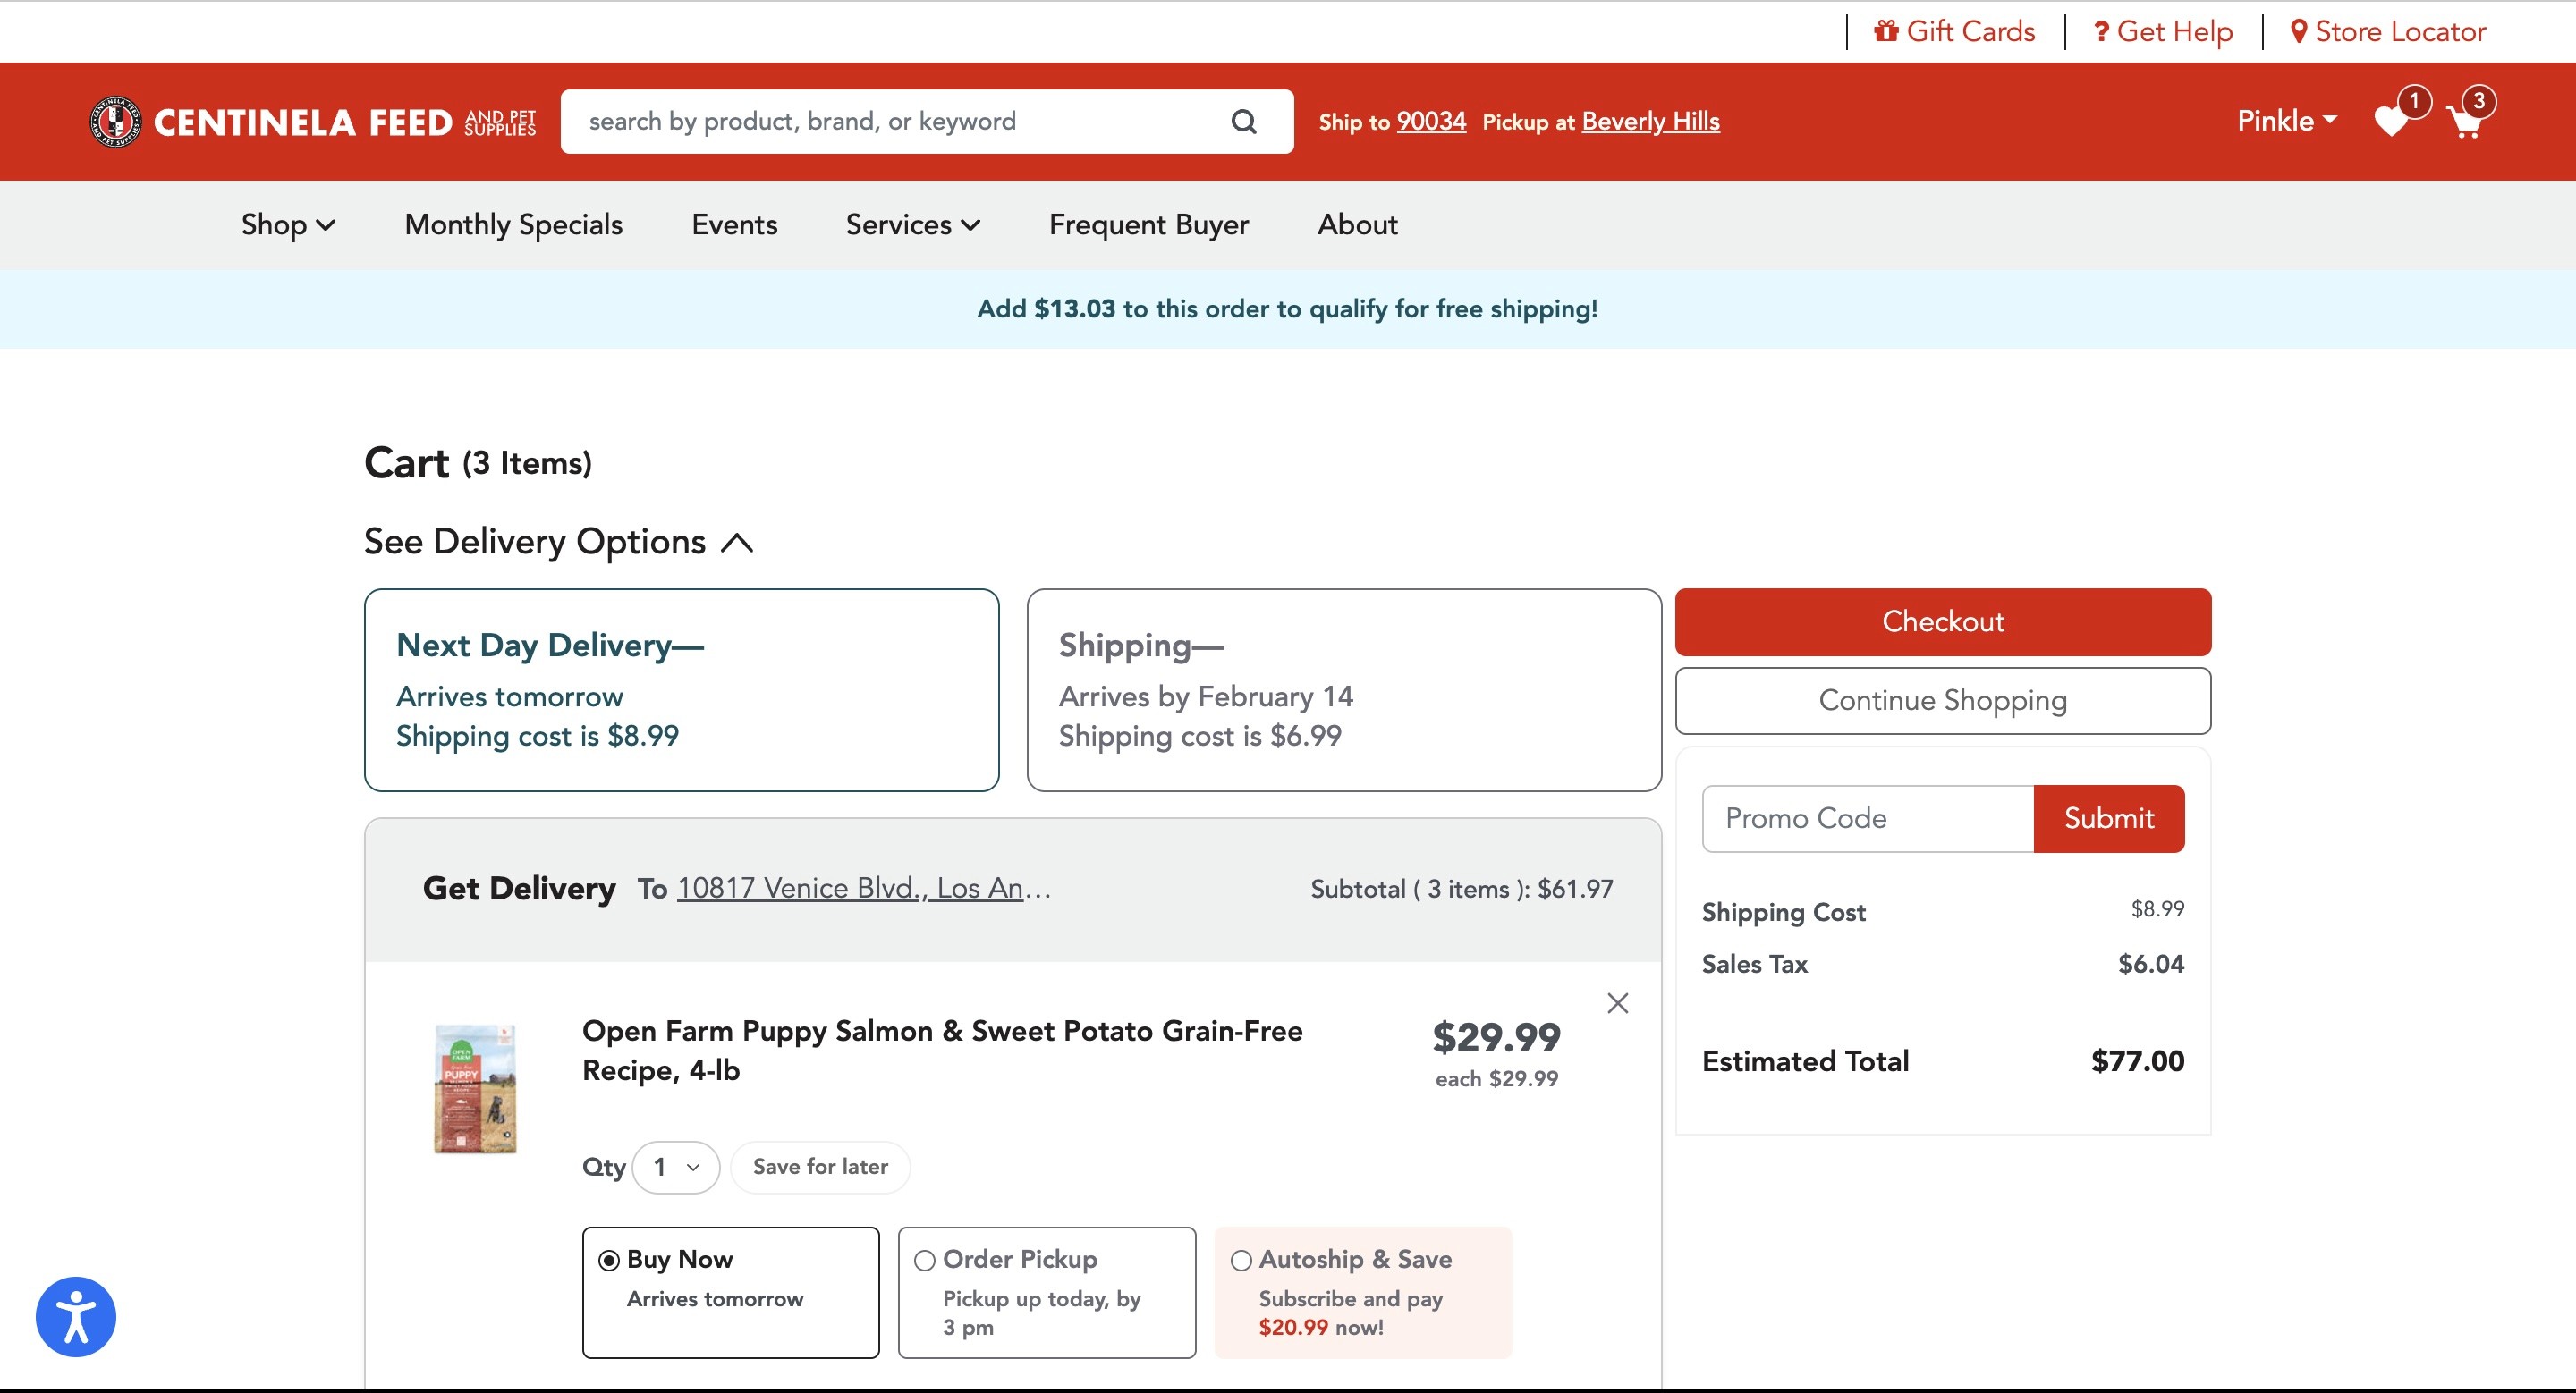Select Autoship & Save radio option
This screenshot has height=1393, width=2576.
tap(1241, 1260)
